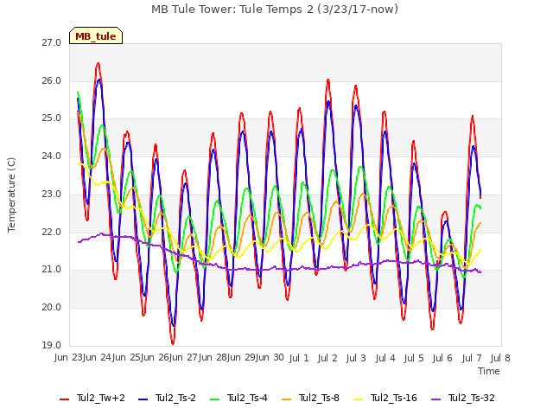The image size is (553, 415).
Task: Select the Tul2_Ts-8 legend label
Action: pos(319,398)
